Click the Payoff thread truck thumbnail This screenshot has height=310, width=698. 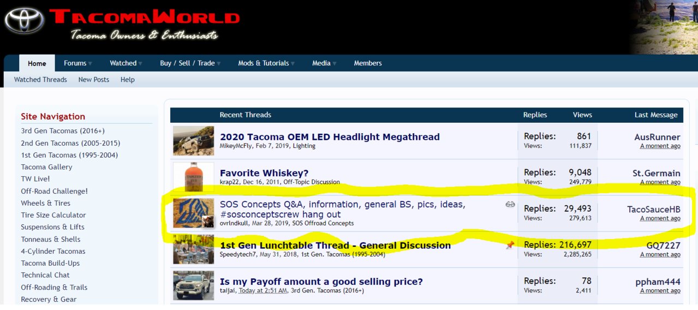click(x=194, y=285)
